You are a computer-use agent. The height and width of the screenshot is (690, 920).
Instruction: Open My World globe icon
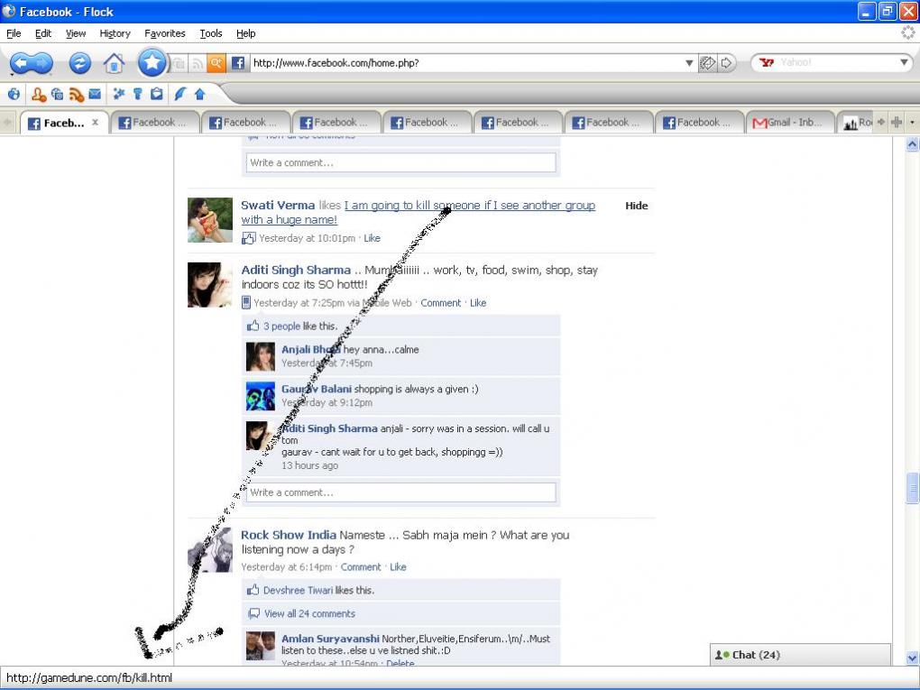click(14, 94)
